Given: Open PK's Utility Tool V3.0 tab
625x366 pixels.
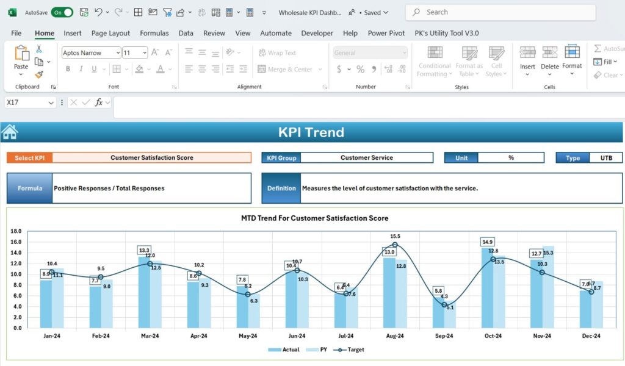Looking at the screenshot, I should [x=446, y=33].
